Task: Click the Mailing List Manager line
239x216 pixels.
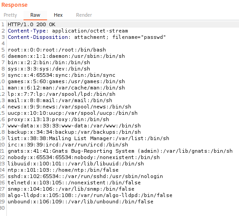Action: pyautogui.click(x=88, y=138)
